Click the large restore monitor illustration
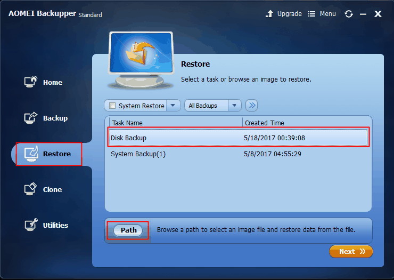 [141, 60]
